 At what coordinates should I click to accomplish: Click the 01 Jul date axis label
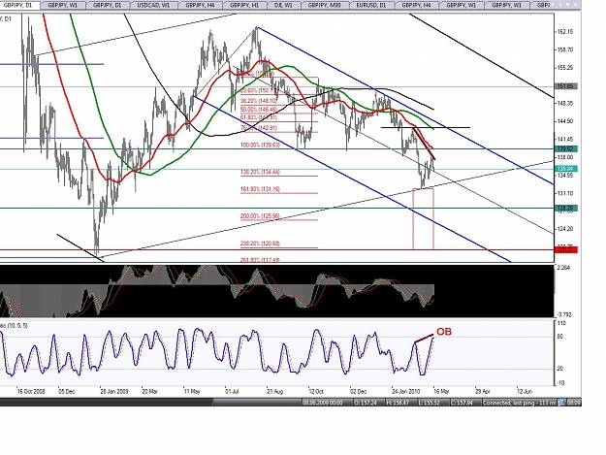pos(232,392)
